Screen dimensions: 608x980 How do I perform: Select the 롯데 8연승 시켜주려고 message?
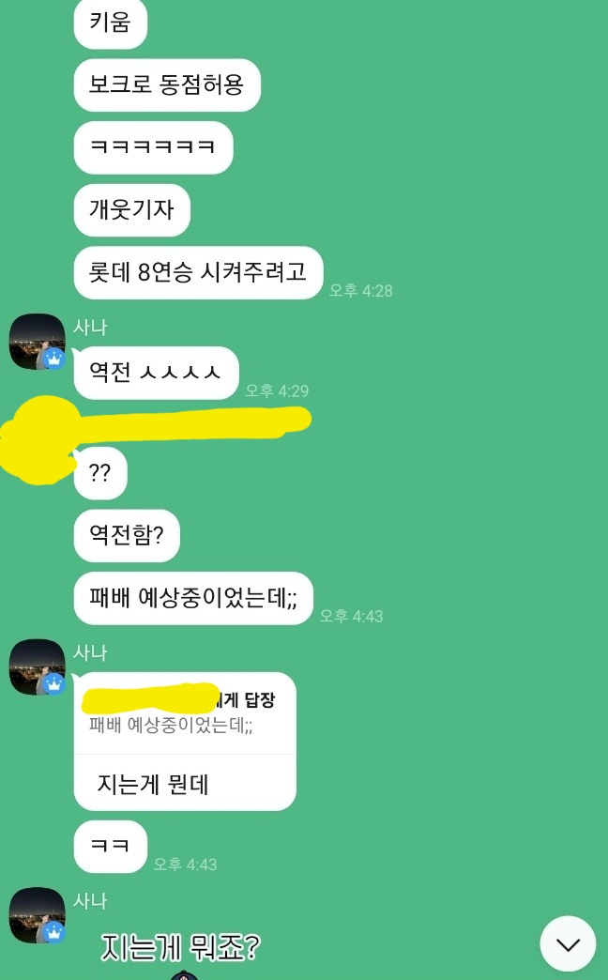click(x=198, y=272)
